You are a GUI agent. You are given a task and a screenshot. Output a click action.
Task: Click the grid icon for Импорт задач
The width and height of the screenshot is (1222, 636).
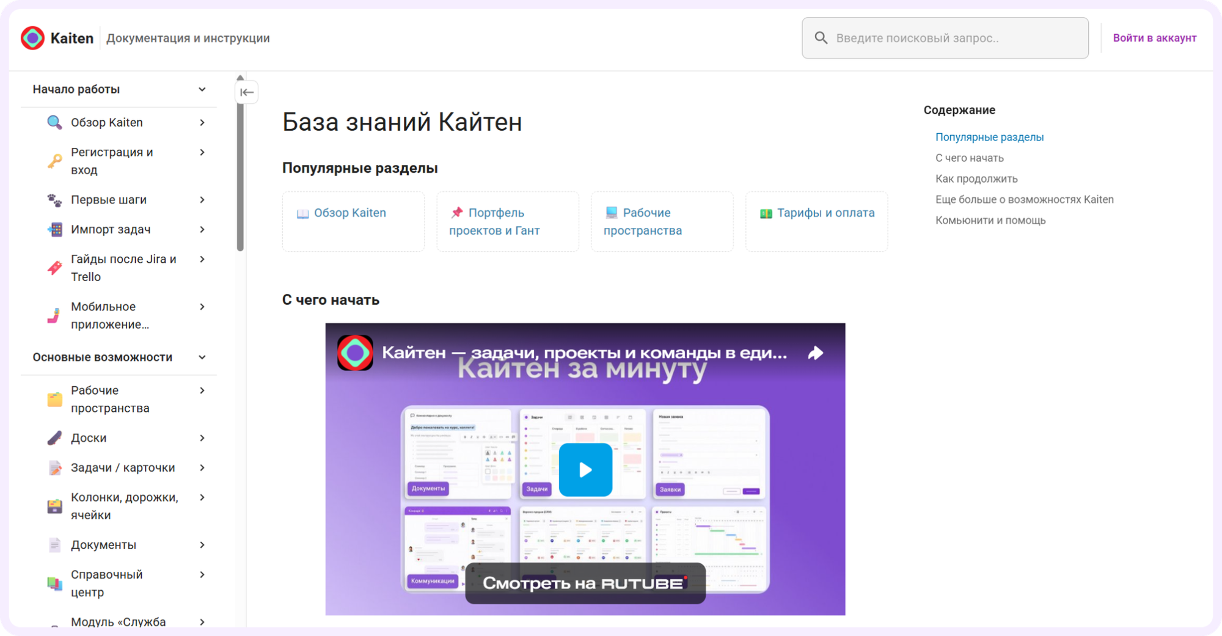(x=54, y=230)
